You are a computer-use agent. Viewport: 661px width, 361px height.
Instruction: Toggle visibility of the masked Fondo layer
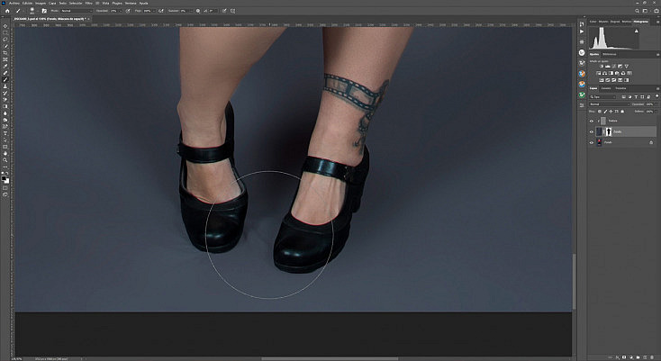[592, 131]
